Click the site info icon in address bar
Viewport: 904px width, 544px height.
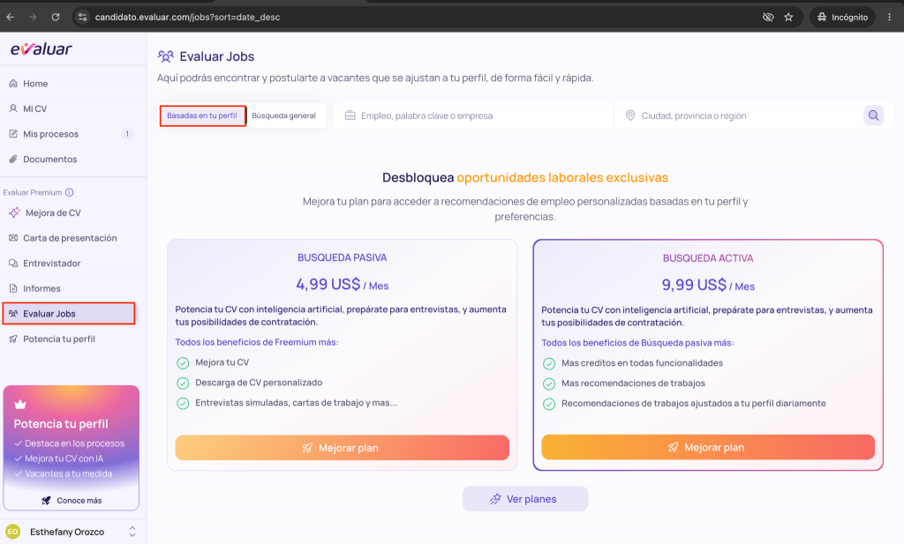pyautogui.click(x=82, y=17)
